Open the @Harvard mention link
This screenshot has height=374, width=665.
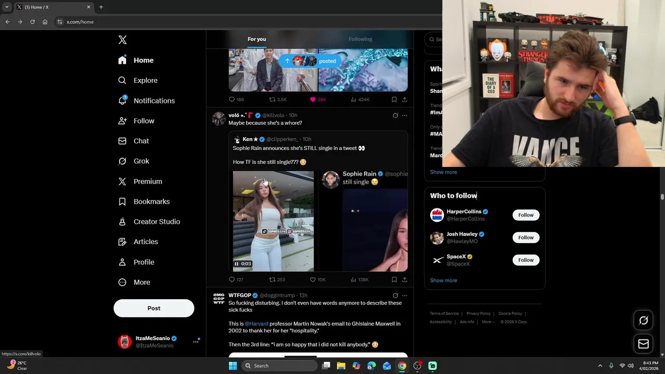256,324
